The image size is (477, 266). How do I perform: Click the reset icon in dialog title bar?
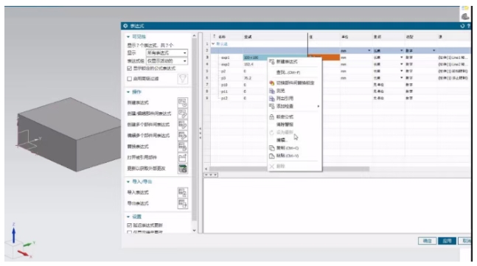[462, 26]
